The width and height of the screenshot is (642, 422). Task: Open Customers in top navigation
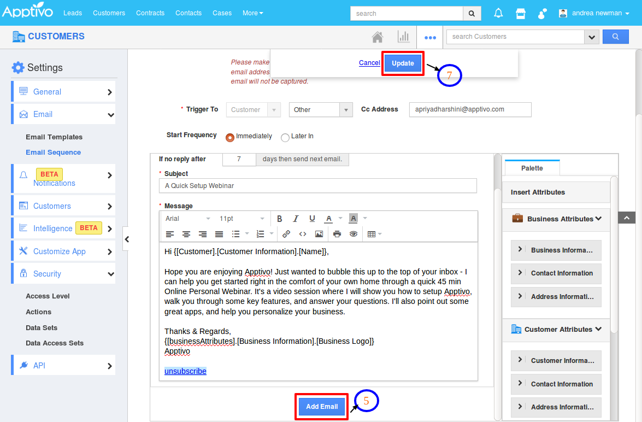(109, 13)
